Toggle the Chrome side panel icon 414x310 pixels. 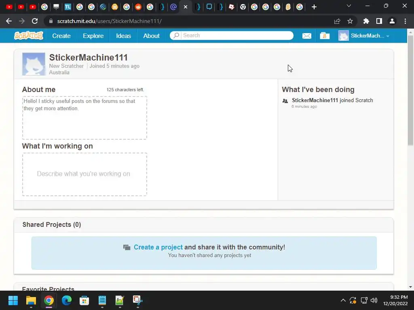click(x=379, y=21)
